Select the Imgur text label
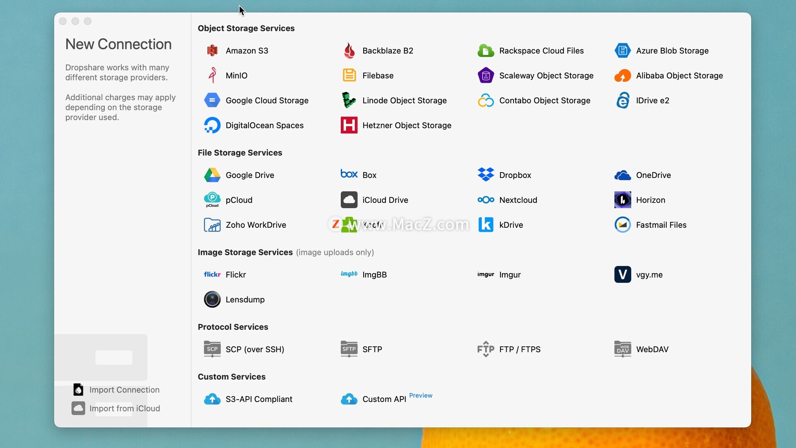Viewport: 796px width, 448px height. pyautogui.click(x=510, y=275)
